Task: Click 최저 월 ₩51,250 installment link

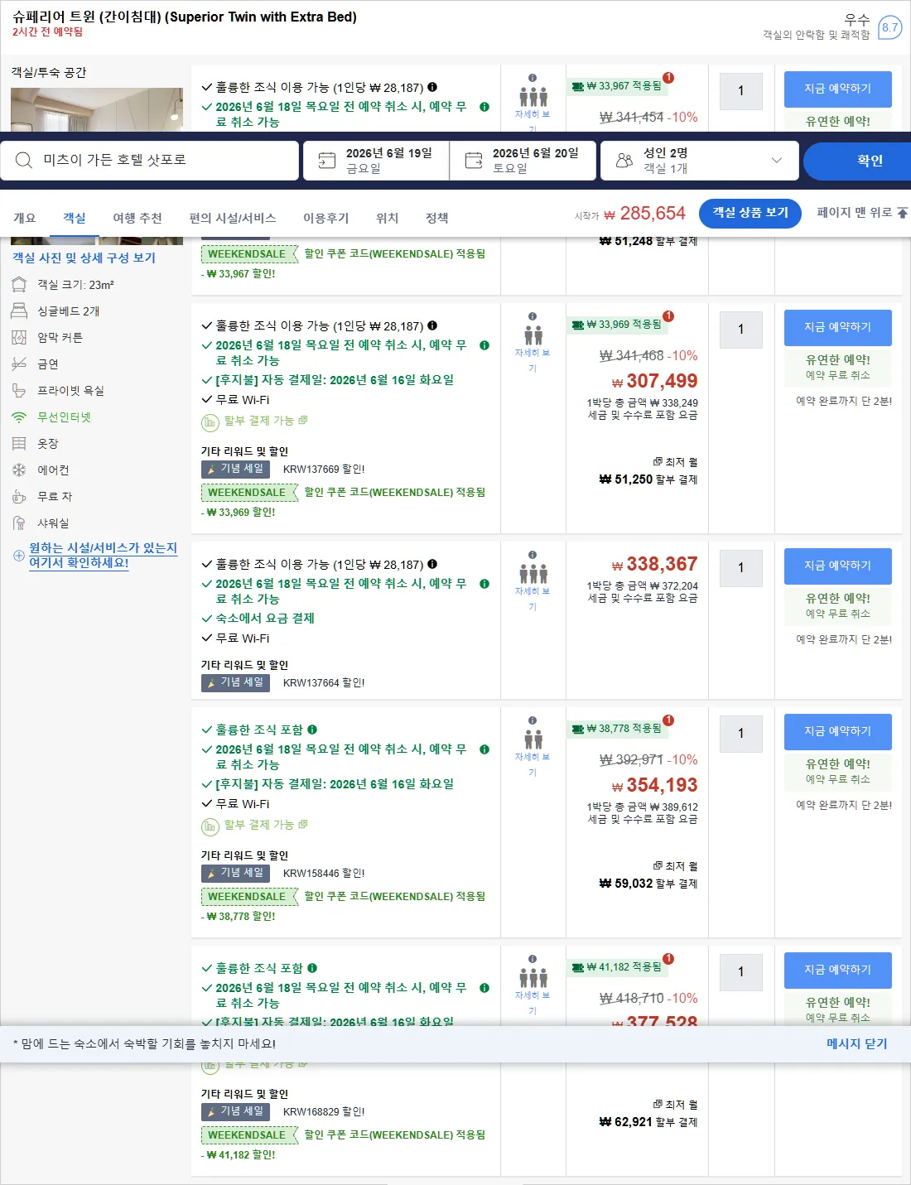Action: tap(649, 471)
